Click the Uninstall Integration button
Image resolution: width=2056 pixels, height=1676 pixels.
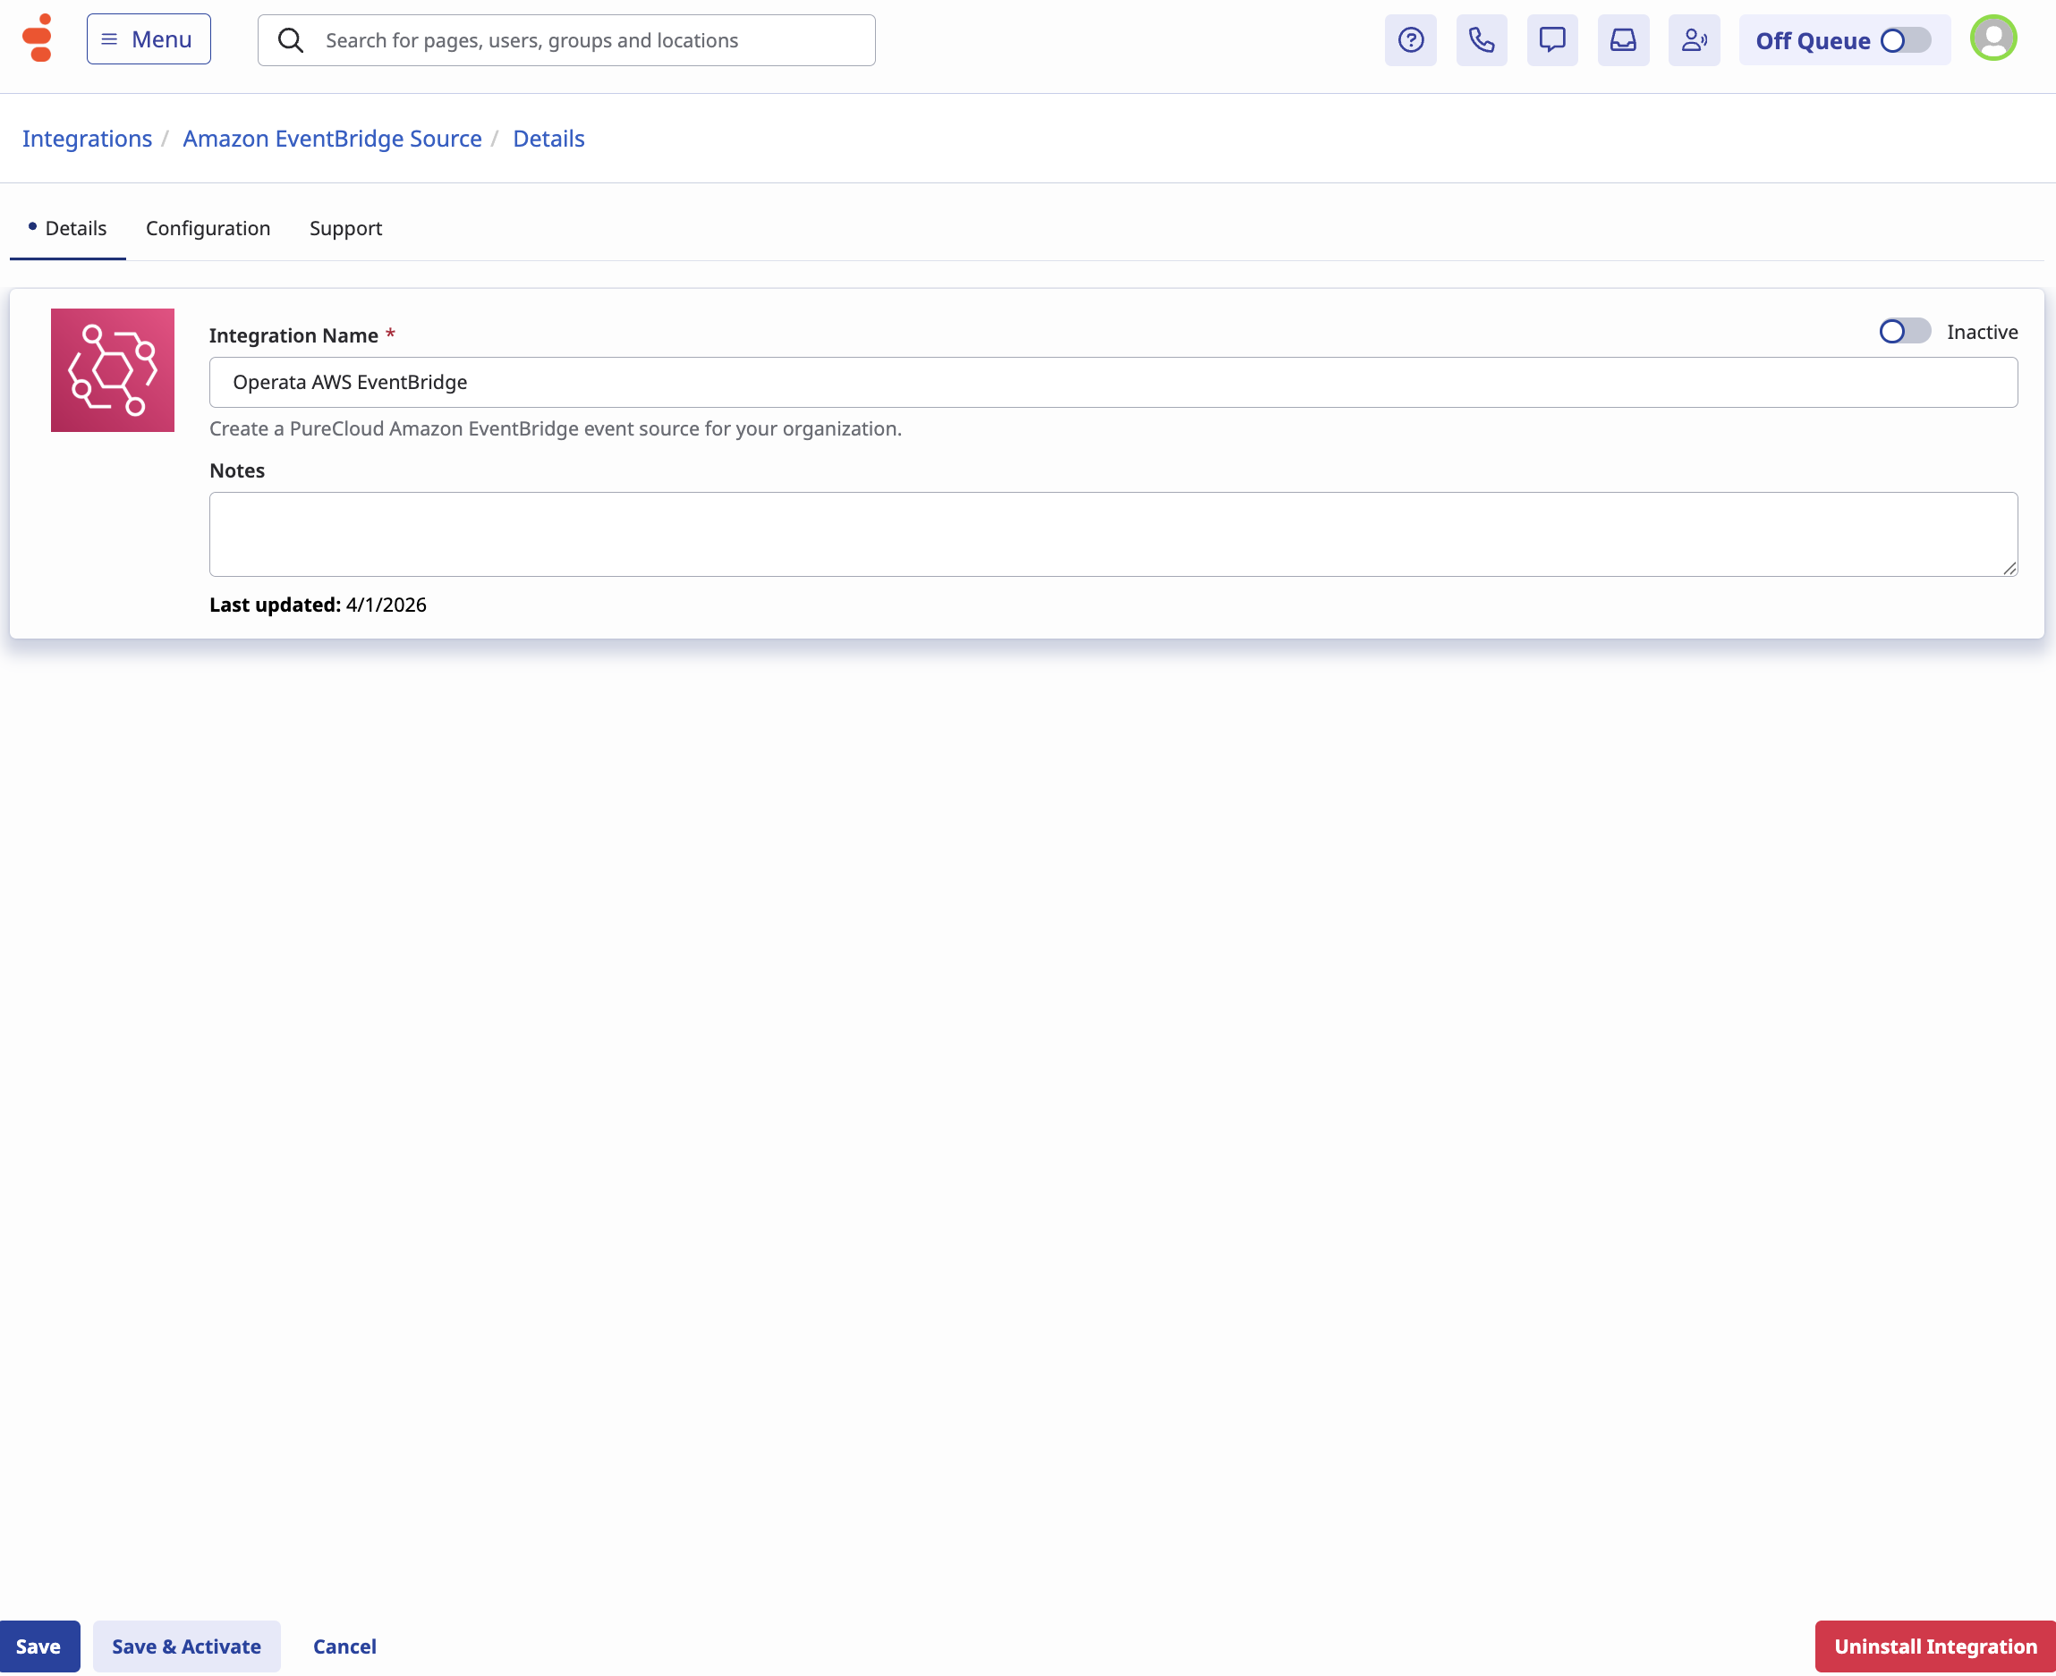tap(1934, 1646)
